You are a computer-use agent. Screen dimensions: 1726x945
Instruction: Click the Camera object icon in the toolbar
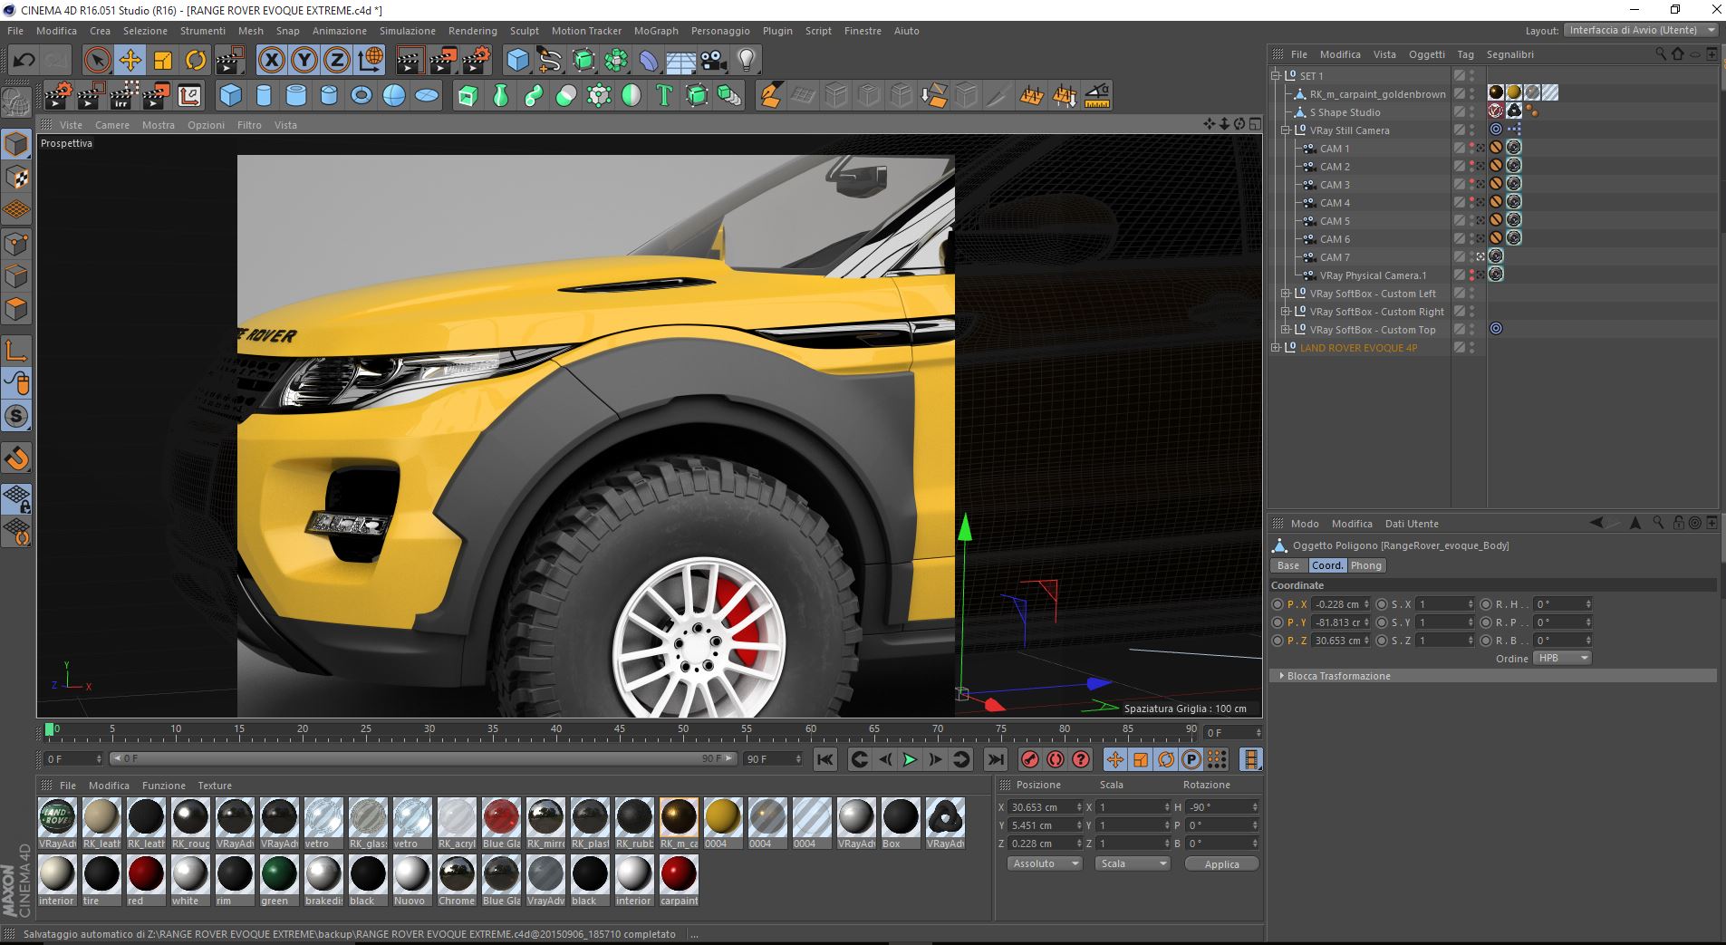[713, 61]
